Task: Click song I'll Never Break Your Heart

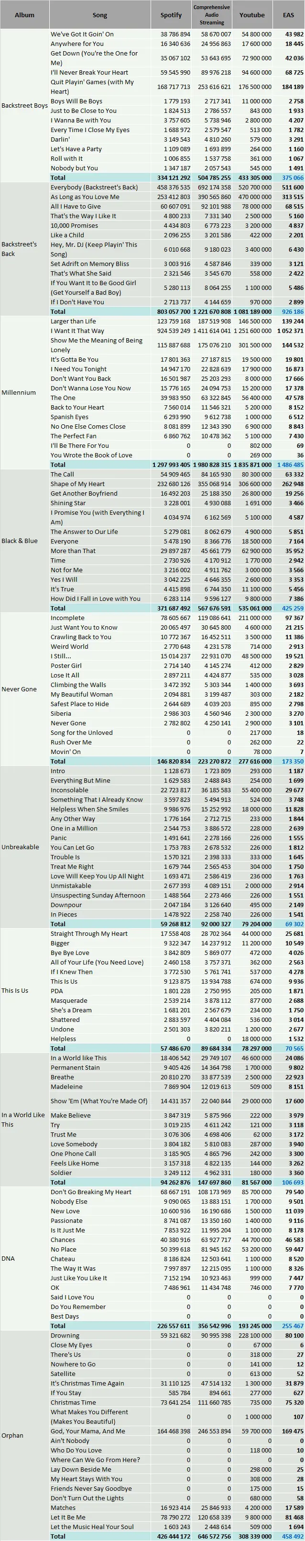Action: coord(89,72)
